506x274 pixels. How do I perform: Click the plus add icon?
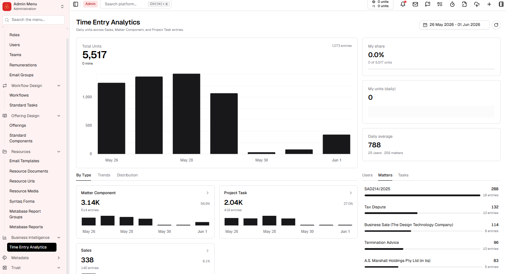tap(489, 4)
